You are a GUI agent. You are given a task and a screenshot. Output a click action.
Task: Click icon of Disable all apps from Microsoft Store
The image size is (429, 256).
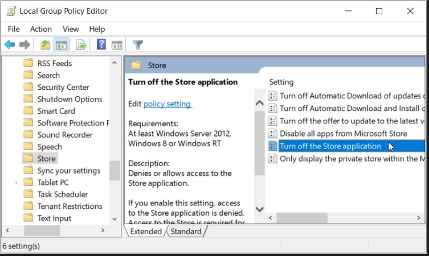coord(272,133)
